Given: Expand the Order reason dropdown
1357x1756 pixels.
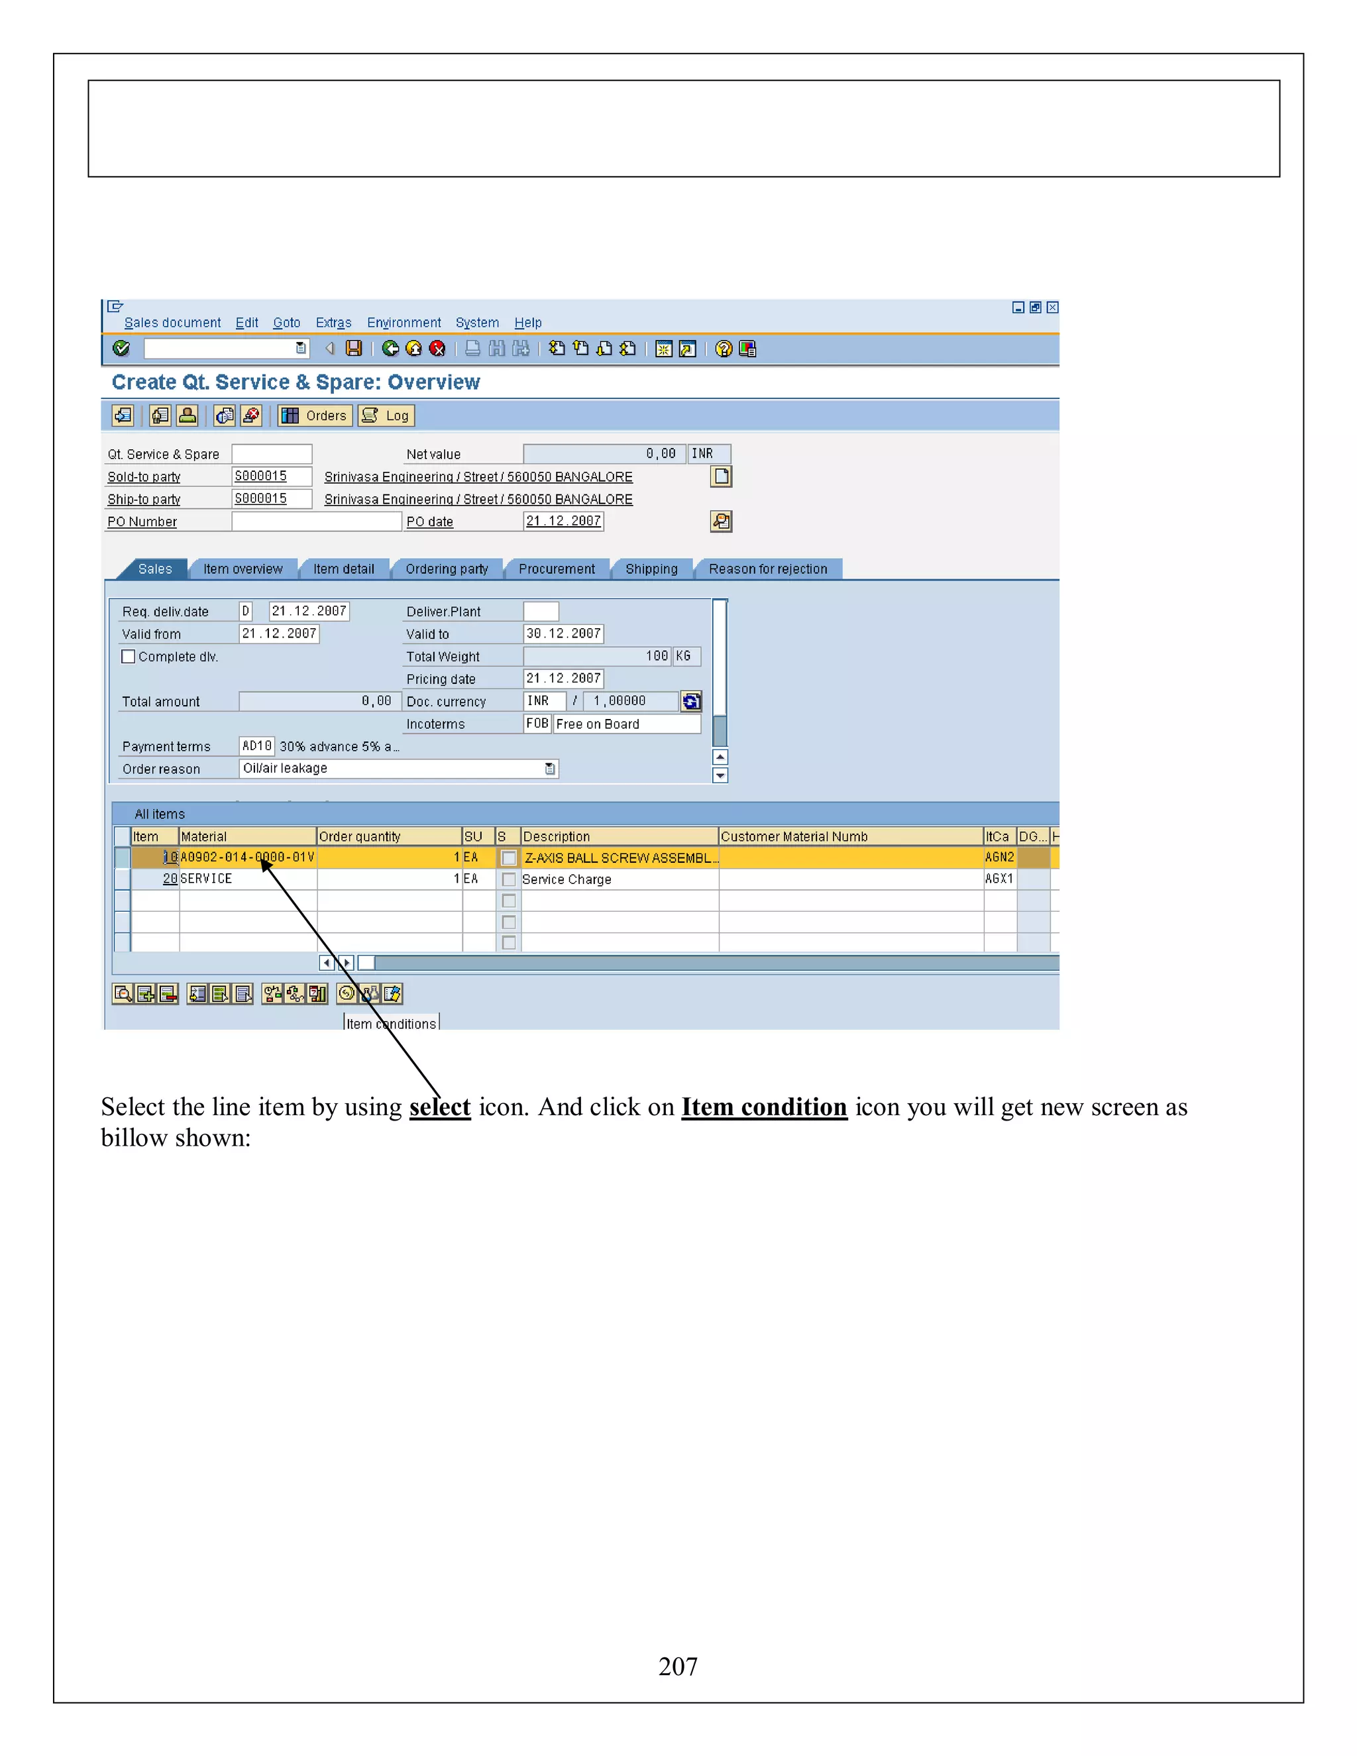Looking at the screenshot, I should click(550, 769).
